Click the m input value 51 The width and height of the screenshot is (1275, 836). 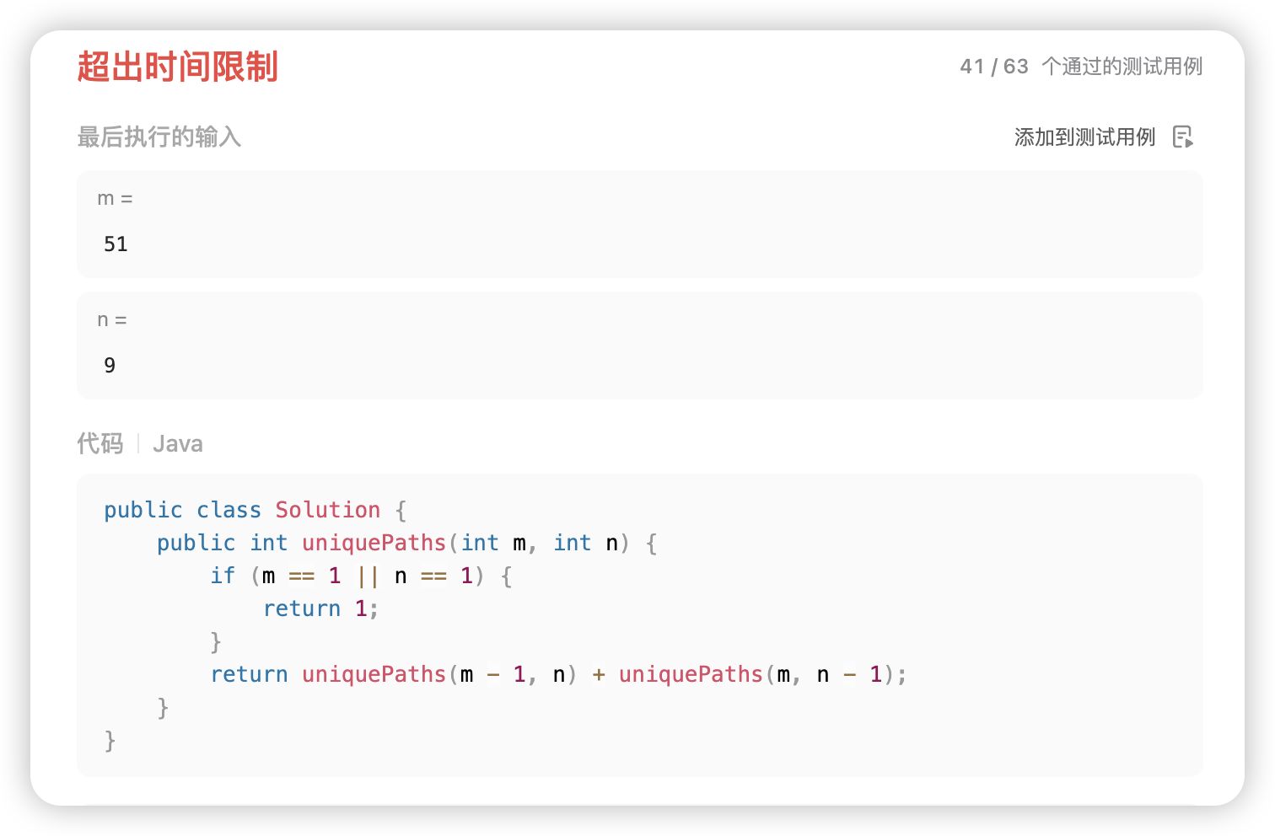(116, 244)
